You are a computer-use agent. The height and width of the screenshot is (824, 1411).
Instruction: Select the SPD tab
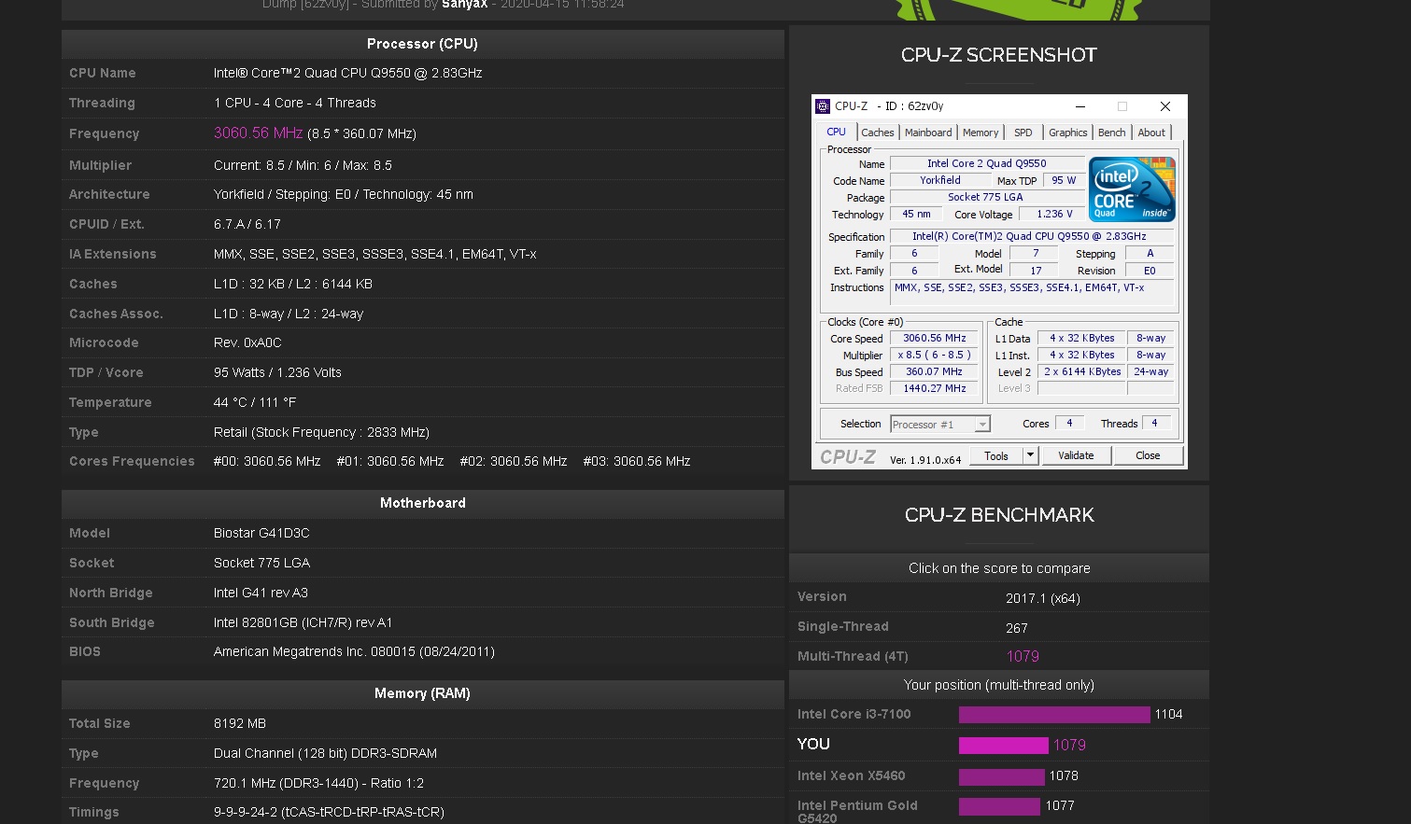1023,133
